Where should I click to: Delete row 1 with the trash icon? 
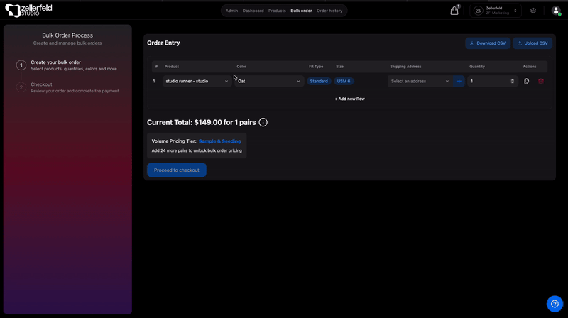pyautogui.click(x=541, y=81)
